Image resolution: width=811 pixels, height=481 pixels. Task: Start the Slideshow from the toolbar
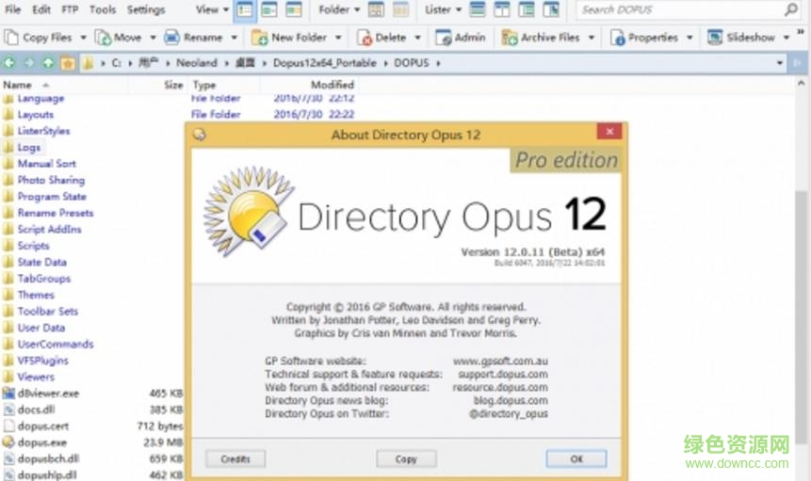tap(715, 38)
